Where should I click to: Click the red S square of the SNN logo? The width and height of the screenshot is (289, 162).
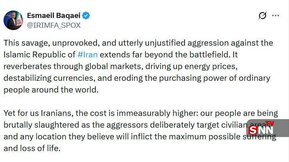253,130
